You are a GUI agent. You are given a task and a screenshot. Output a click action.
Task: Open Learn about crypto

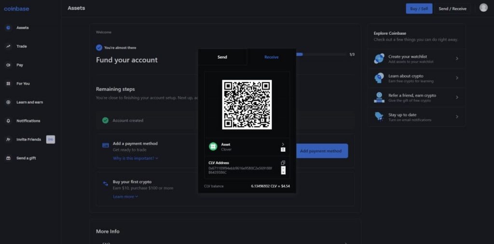point(416,78)
